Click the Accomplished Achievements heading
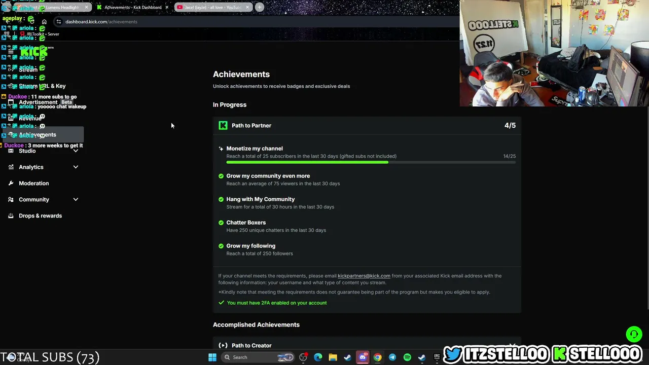Screen dimensions: 649x365 [256, 325]
